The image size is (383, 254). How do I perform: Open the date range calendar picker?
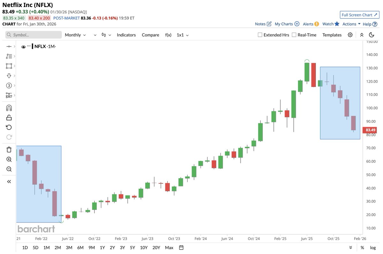(x=181, y=247)
